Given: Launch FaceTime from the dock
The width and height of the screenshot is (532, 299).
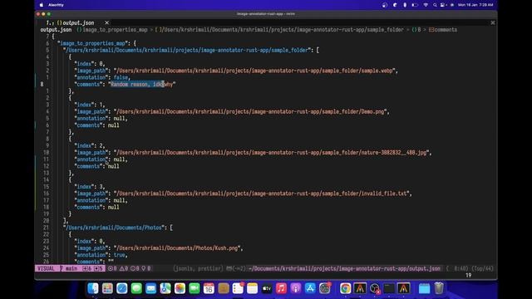Looking at the screenshot, I should point(195,288).
